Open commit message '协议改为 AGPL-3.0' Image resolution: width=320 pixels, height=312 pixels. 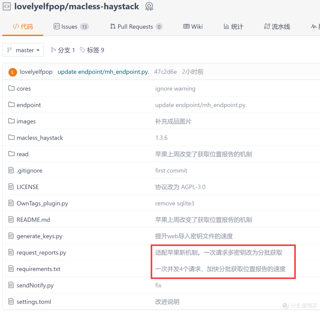click(x=180, y=187)
